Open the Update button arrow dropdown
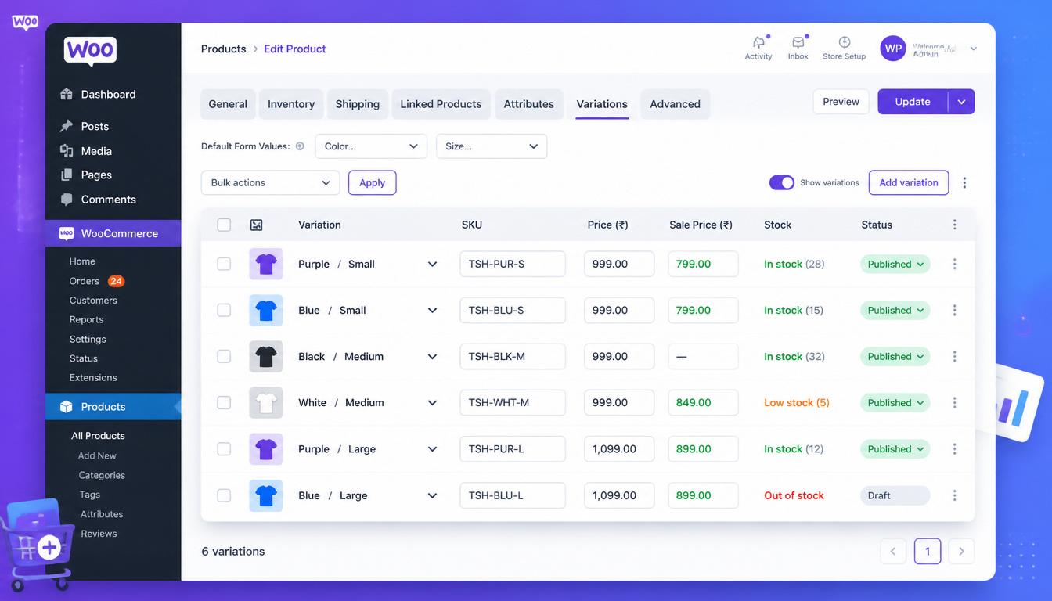1052x601 pixels. tap(961, 102)
